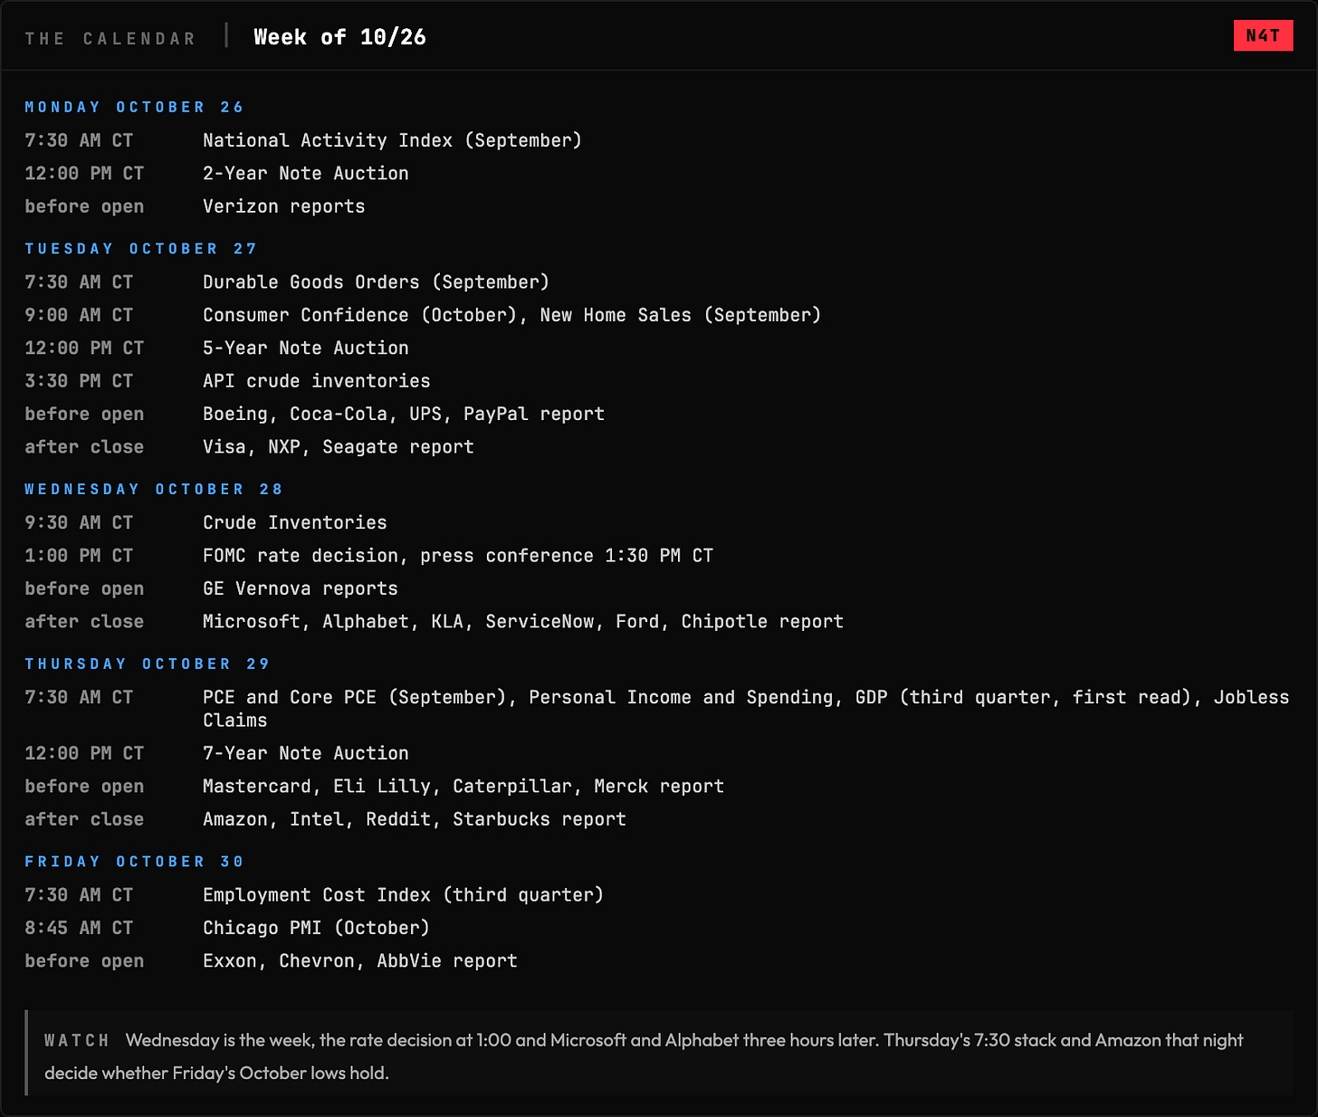Select the 'MONDAY OCTOBER 26' heading
Image resolution: width=1318 pixels, height=1117 pixels.
(x=134, y=107)
